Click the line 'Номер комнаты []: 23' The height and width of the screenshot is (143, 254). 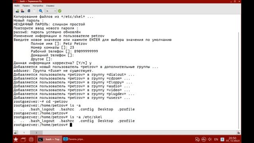point(52,48)
